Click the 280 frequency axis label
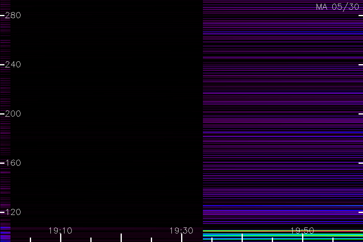This screenshot has height=242, width=363. tap(13, 15)
